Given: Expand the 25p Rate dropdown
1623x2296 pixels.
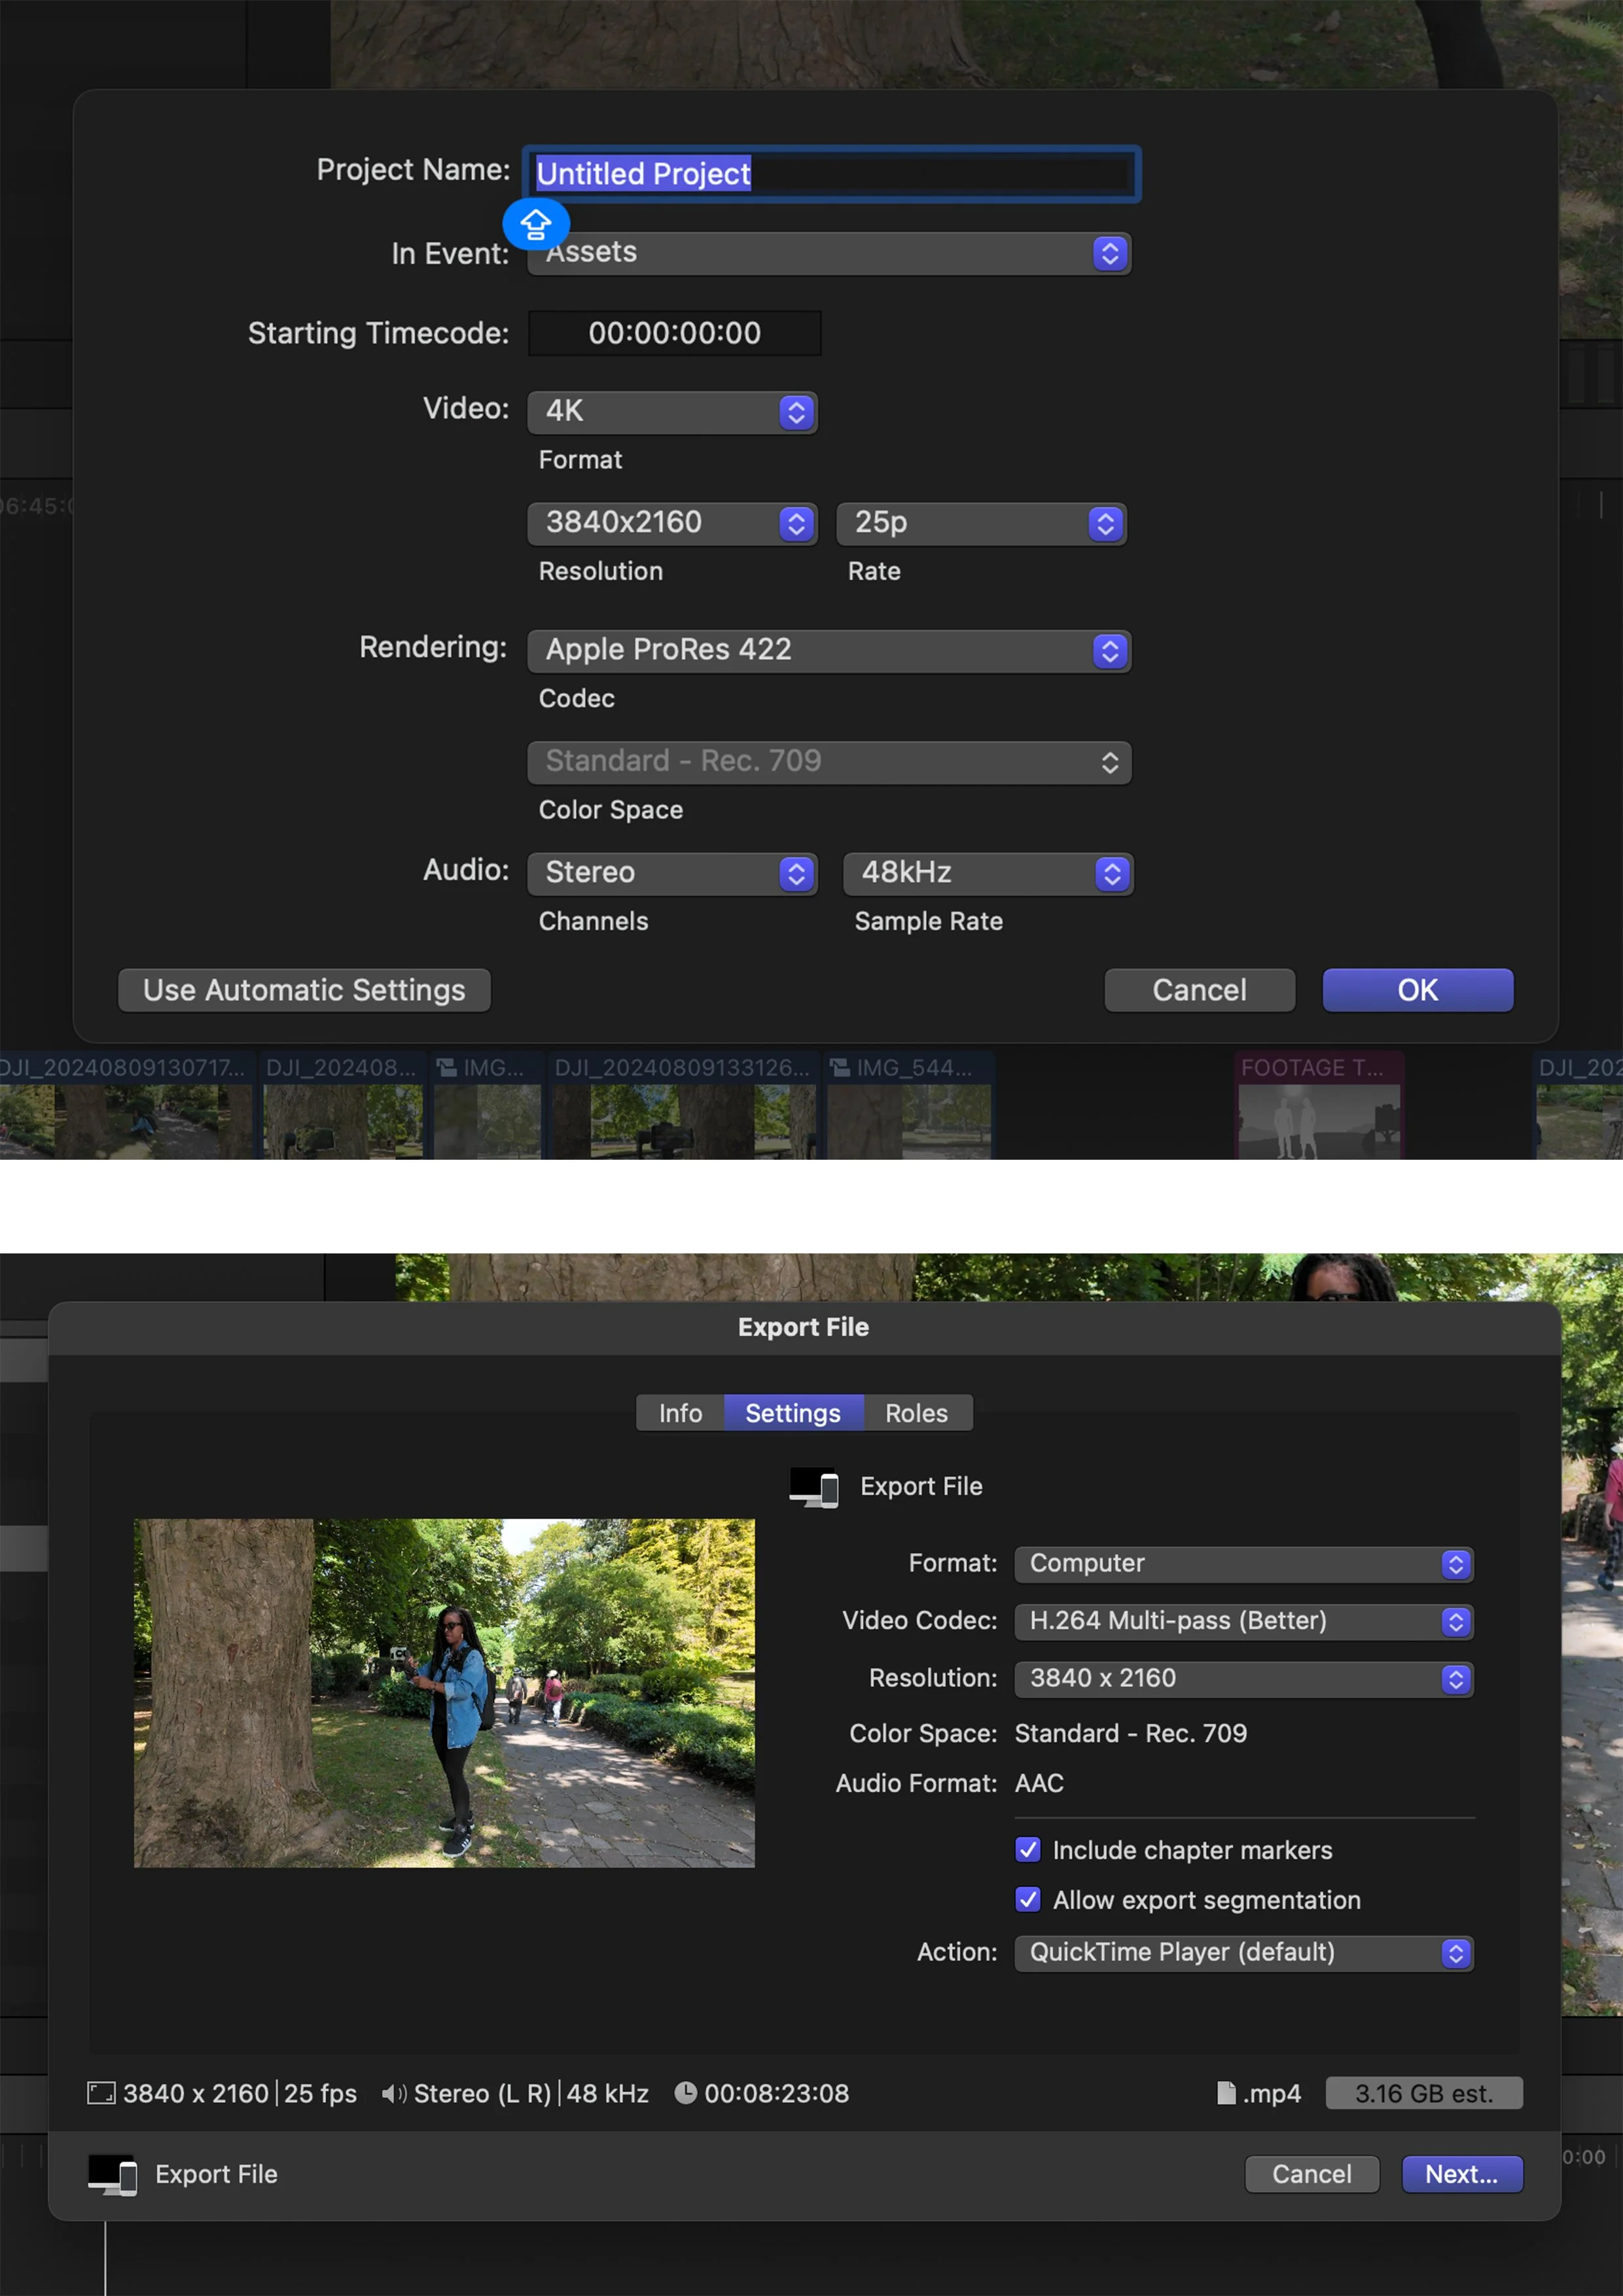Looking at the screenshot, I should coord(981,523).
